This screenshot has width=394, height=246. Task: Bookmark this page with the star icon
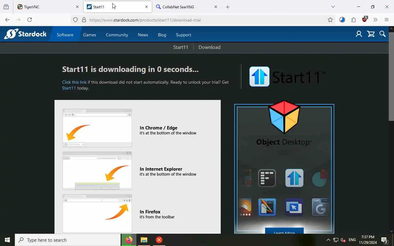pyautogui.click(x=330, y=20)
